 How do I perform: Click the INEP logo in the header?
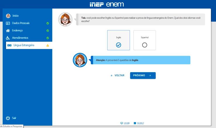(97, 4)
